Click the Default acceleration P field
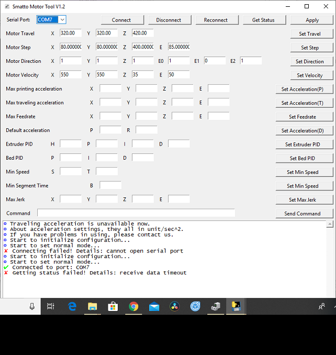The image size is (336, 355). click(x=110, y=130)
